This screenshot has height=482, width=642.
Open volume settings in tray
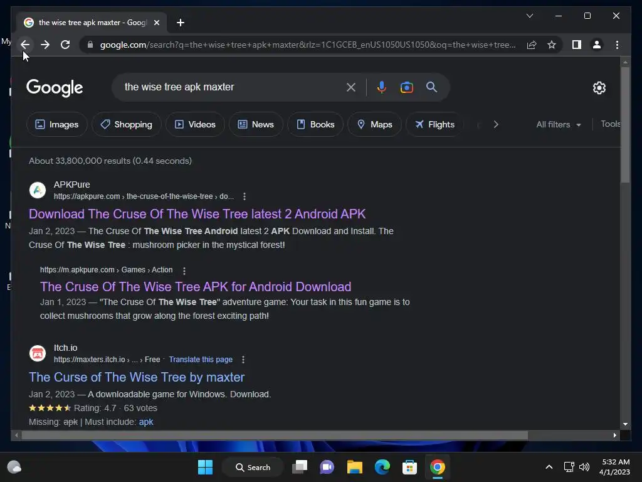click(x=584, y=467)
